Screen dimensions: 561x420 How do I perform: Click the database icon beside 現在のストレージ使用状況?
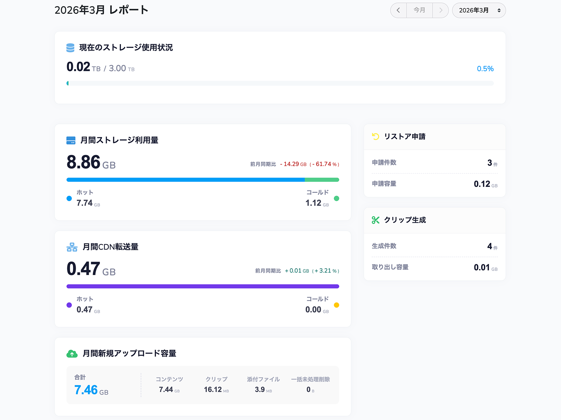(70, 48)
